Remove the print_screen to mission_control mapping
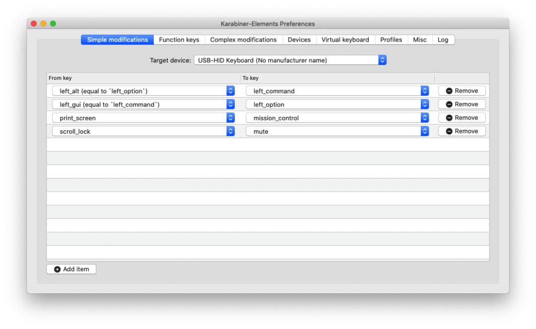The width and height of the screenshot is (536, 329). [462, 118]
